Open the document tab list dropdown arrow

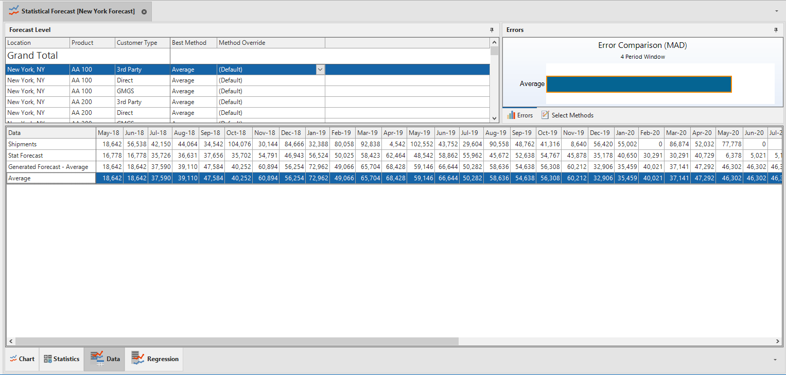pyautogui.click(x=776, y=11)
